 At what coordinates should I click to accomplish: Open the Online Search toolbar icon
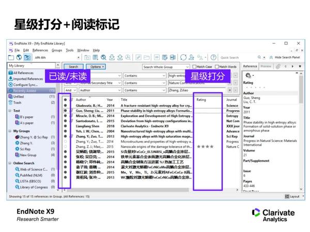[103, 57]
